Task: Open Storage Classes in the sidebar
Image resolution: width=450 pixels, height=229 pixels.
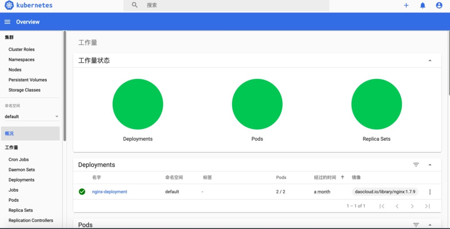Action: click(x=24, y=90)
